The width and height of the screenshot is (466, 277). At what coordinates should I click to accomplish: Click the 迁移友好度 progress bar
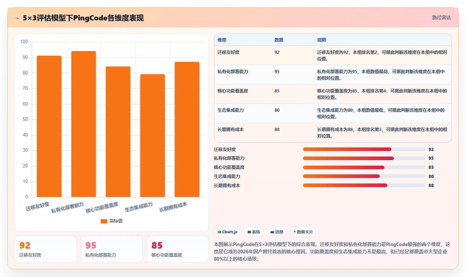pyautogui.click(x=364, y=149)
